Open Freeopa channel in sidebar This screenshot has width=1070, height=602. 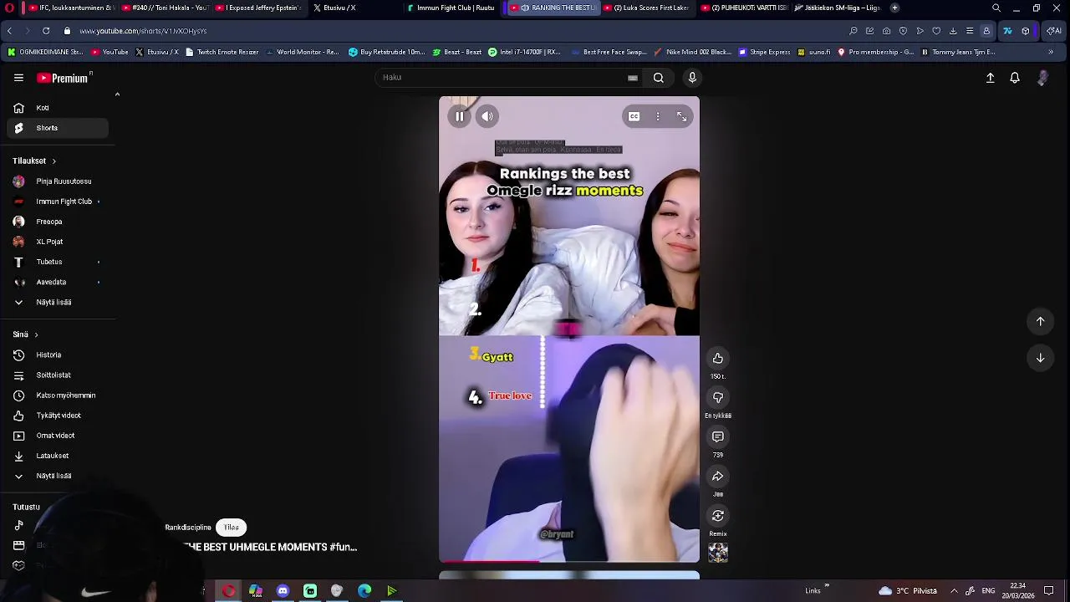coord(58,222)
